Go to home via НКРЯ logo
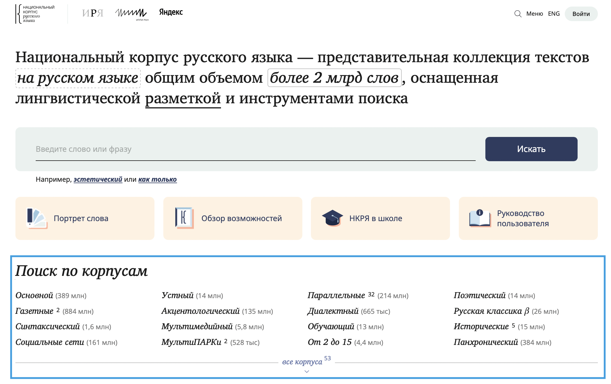Viewport: 611px width, 384px height. point(35,14)
